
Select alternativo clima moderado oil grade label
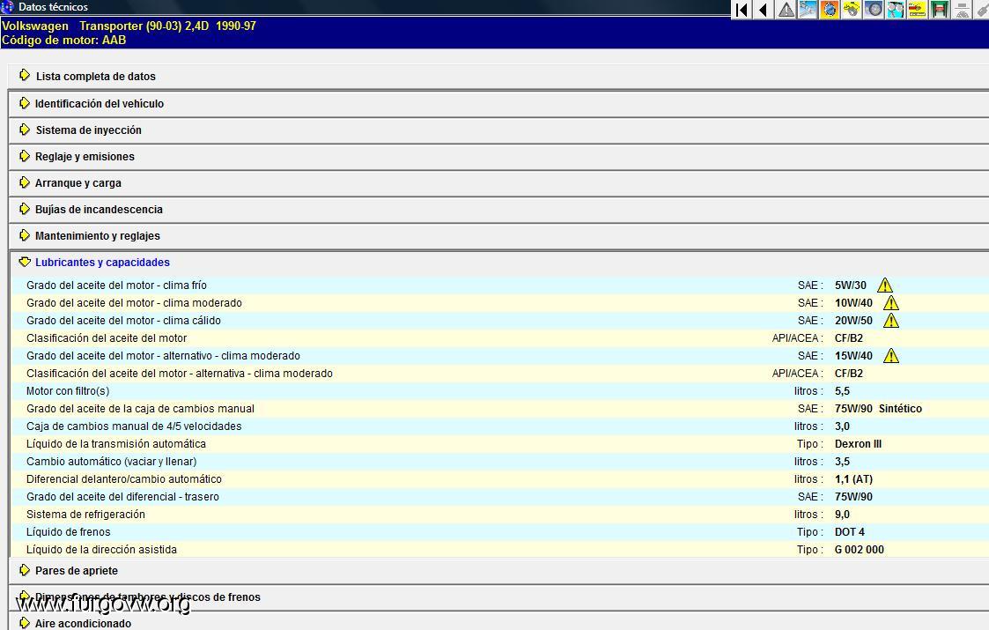click(163, 356)
